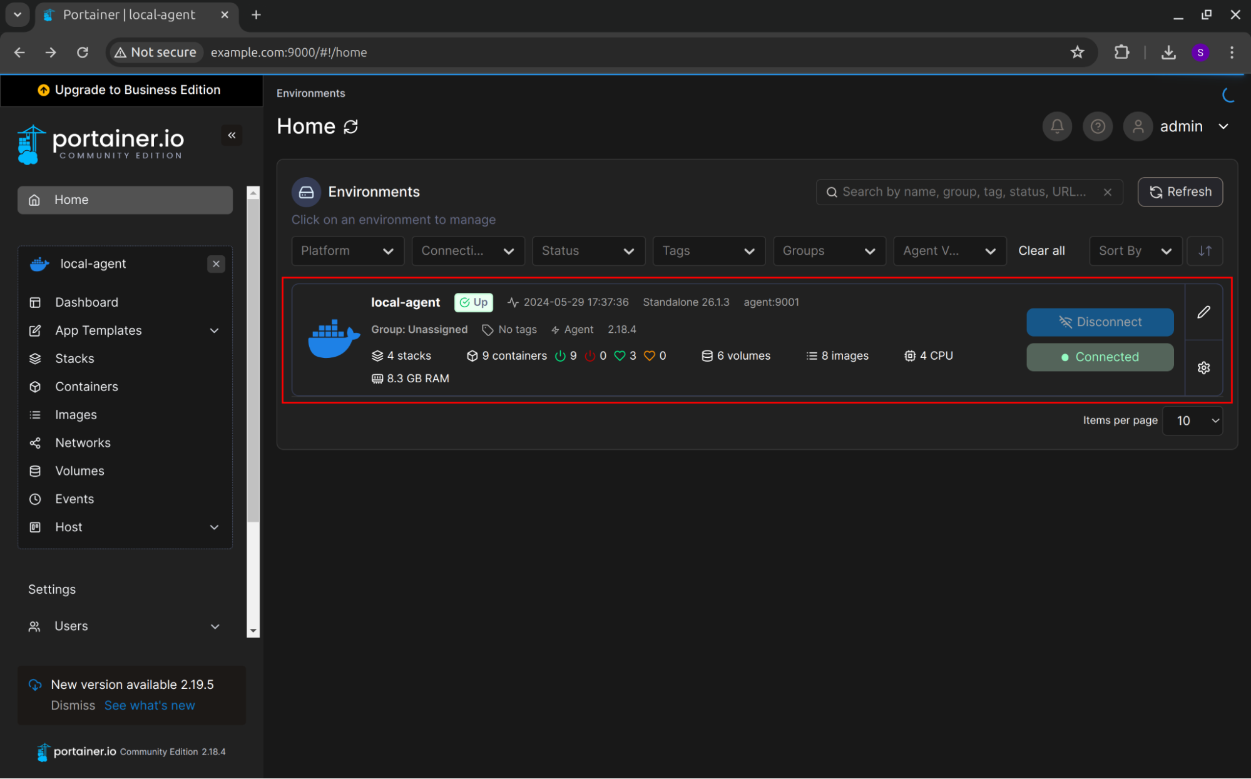
Task: Click the '6 volumes' count
Action: pos(736,356)
